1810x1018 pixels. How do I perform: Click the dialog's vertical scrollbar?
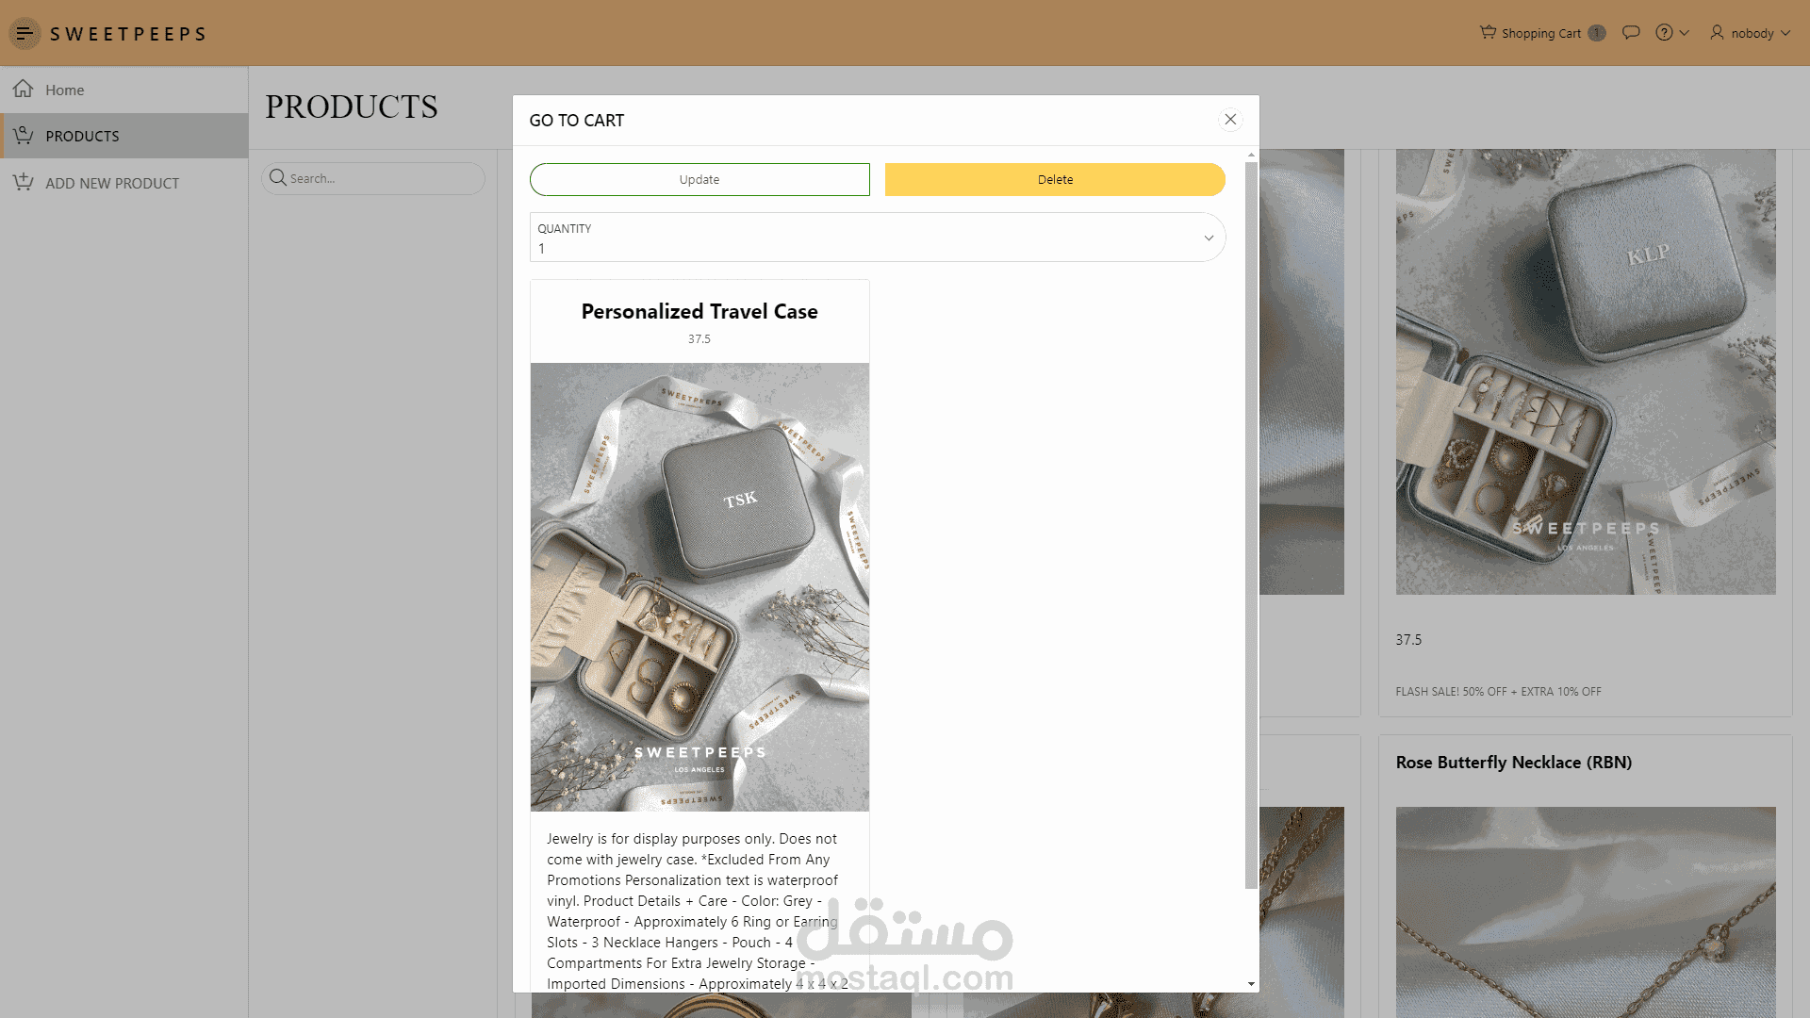(x=1251, y=524)
